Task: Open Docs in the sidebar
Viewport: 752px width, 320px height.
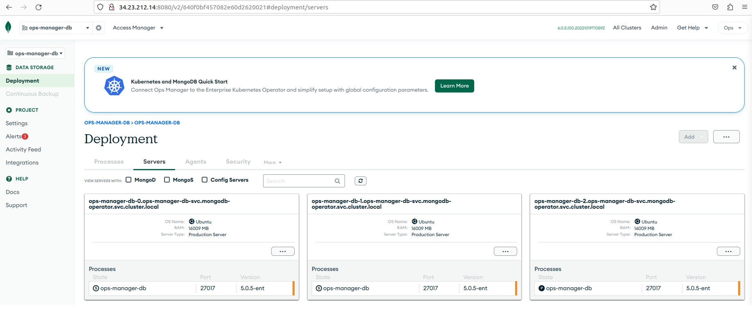Action: point(13,192)
